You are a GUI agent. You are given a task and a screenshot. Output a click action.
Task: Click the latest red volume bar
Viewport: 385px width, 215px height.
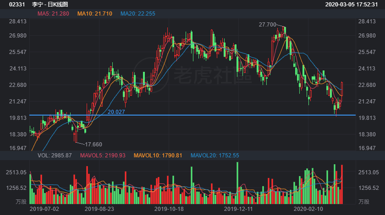point(342,184)
